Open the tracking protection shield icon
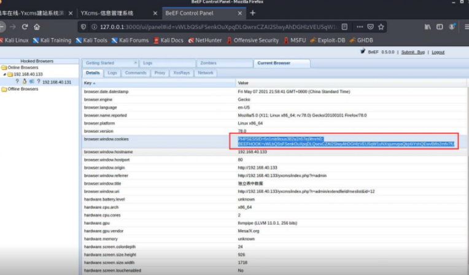Viewport: 469px width, 275px height. click(x=83, y=27)
